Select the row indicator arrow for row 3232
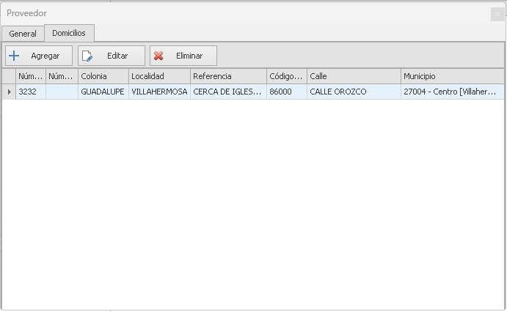507x312 pixels. 9,92
